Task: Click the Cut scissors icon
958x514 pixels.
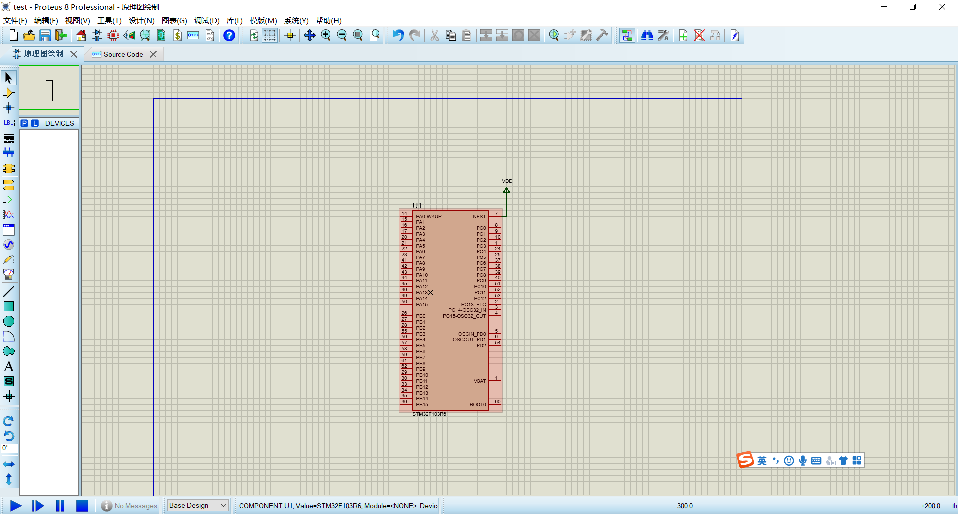Action: [x=435, y=35]
